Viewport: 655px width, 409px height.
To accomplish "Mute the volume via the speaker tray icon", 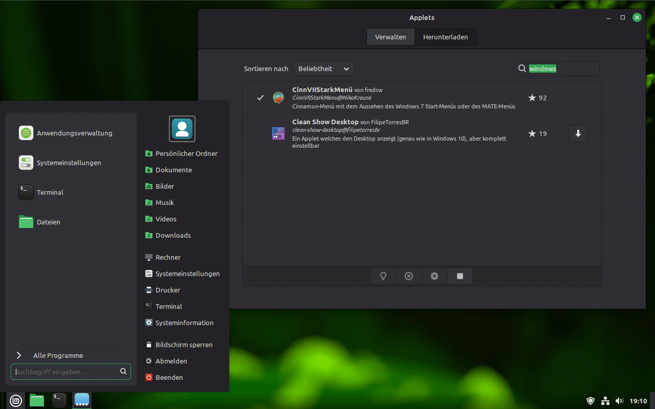I will coord(620,401).
